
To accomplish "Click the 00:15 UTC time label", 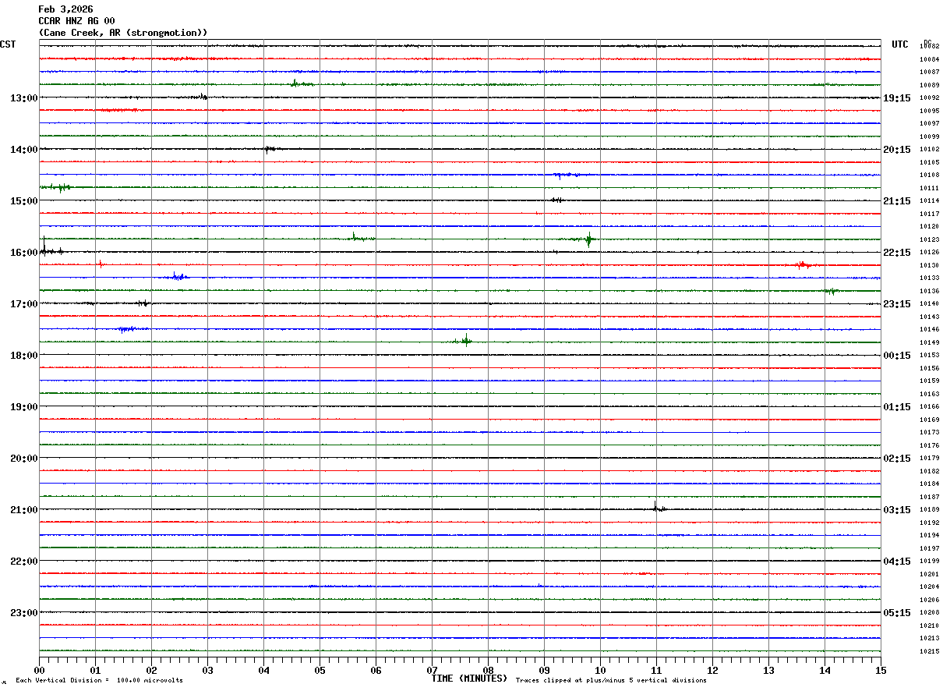I will click(x=897, y=356).
